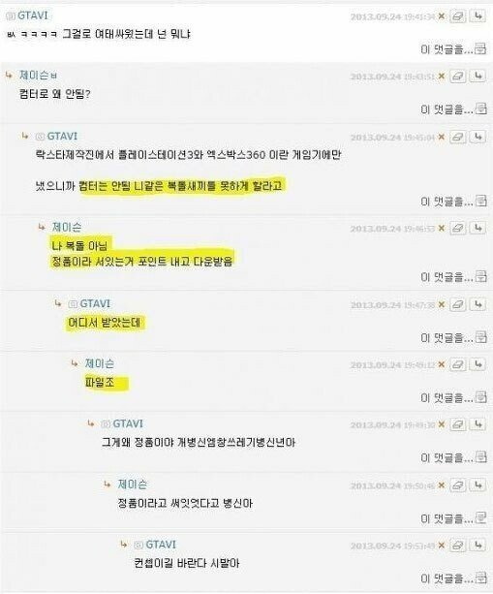Open GTAVI profile above '어디서 받았는데'
Viewport: 493px width, 594px height.
95,304
